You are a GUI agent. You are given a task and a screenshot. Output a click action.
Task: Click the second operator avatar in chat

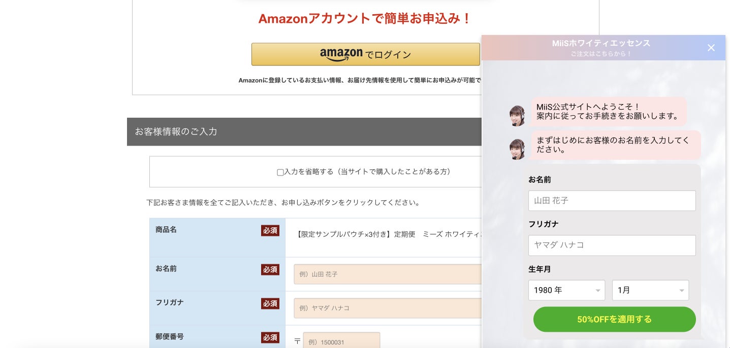point(517,149)
